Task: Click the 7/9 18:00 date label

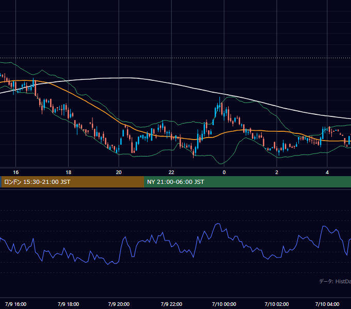Action: tap(68, 304)
